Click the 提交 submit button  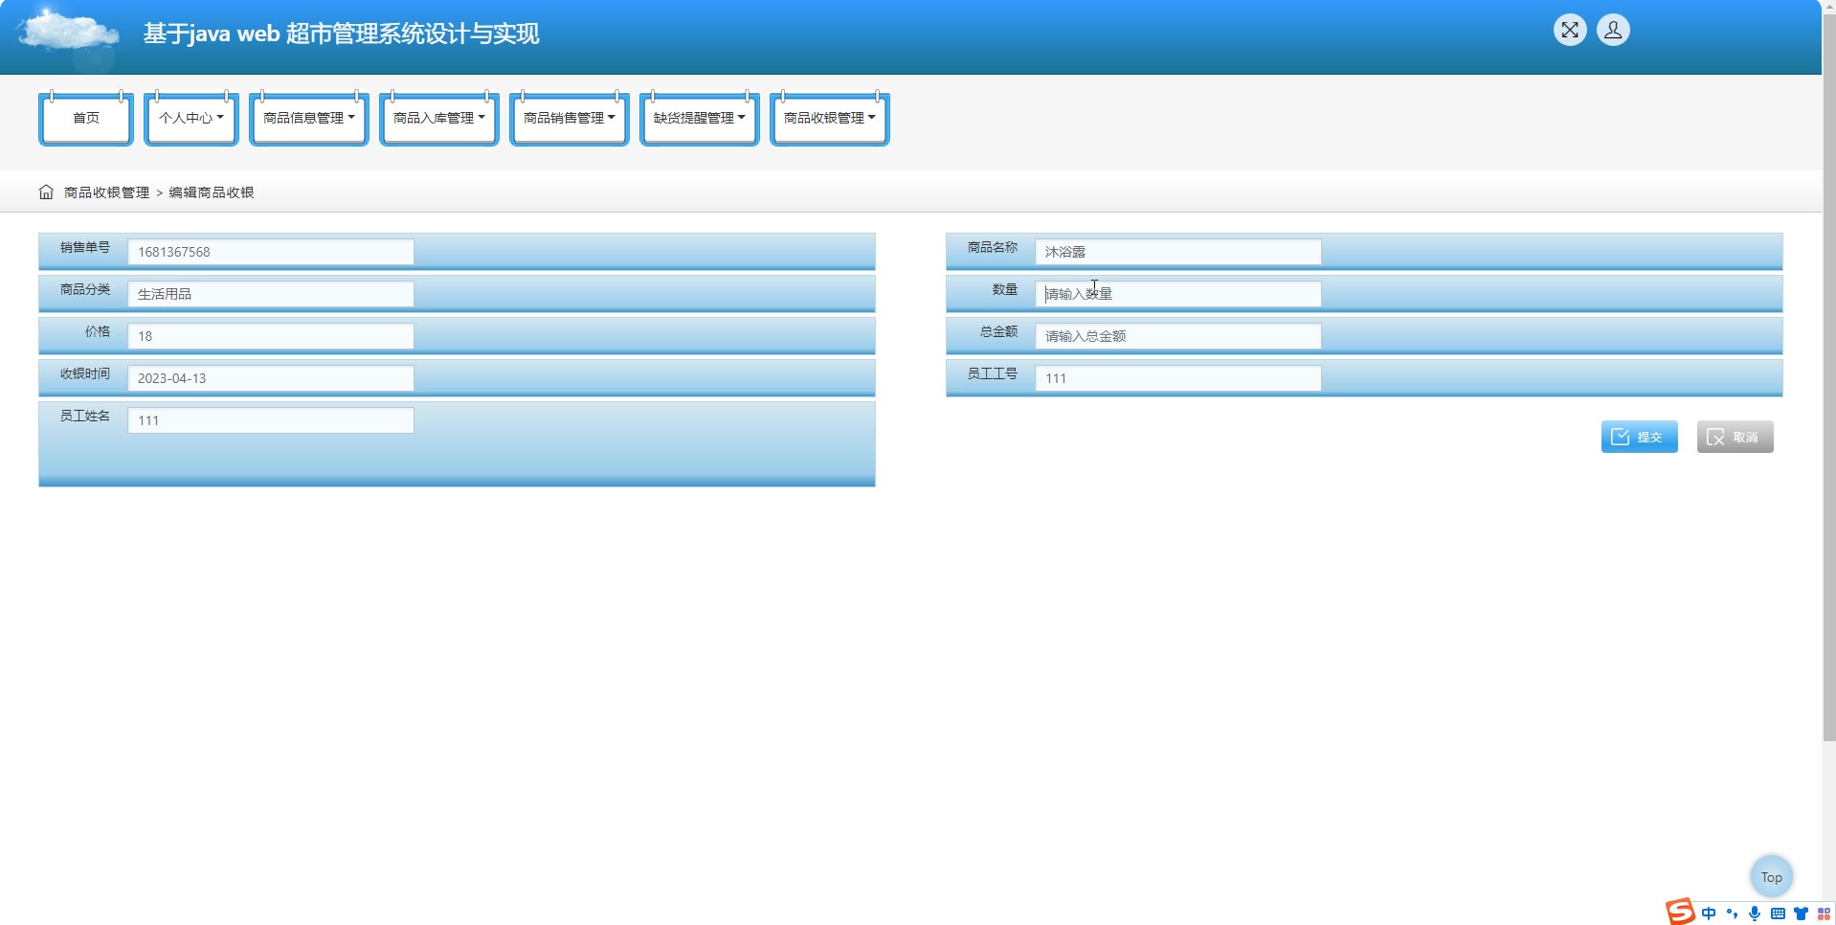[1639, 437]
